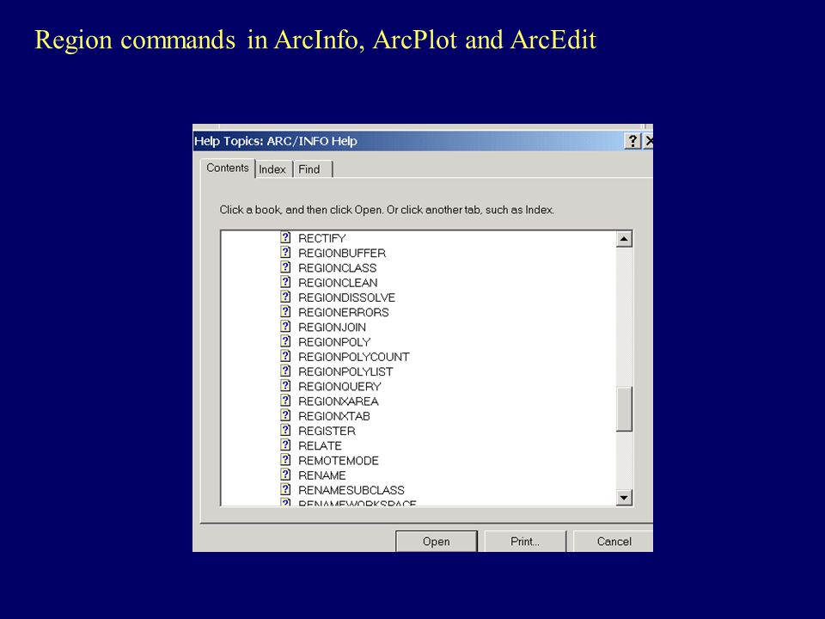Viewport: 825px width, 619px height.
Task: Select the REGISTER topic
Action: (x=327, y=431)
